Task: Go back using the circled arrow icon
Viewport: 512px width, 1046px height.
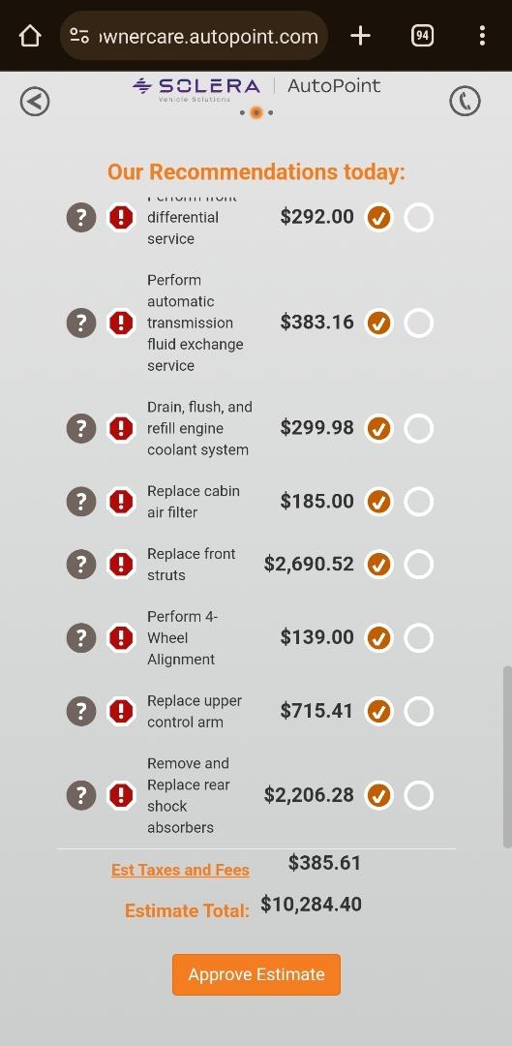Action: click(35, 102)
